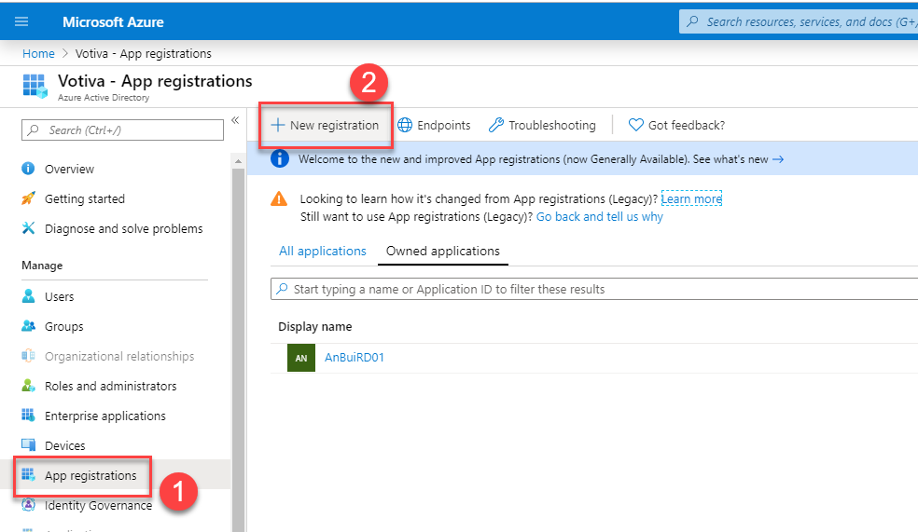Focus the application name filter field
The width and height of the screenshot is (918, 532).
coord(593,289)
